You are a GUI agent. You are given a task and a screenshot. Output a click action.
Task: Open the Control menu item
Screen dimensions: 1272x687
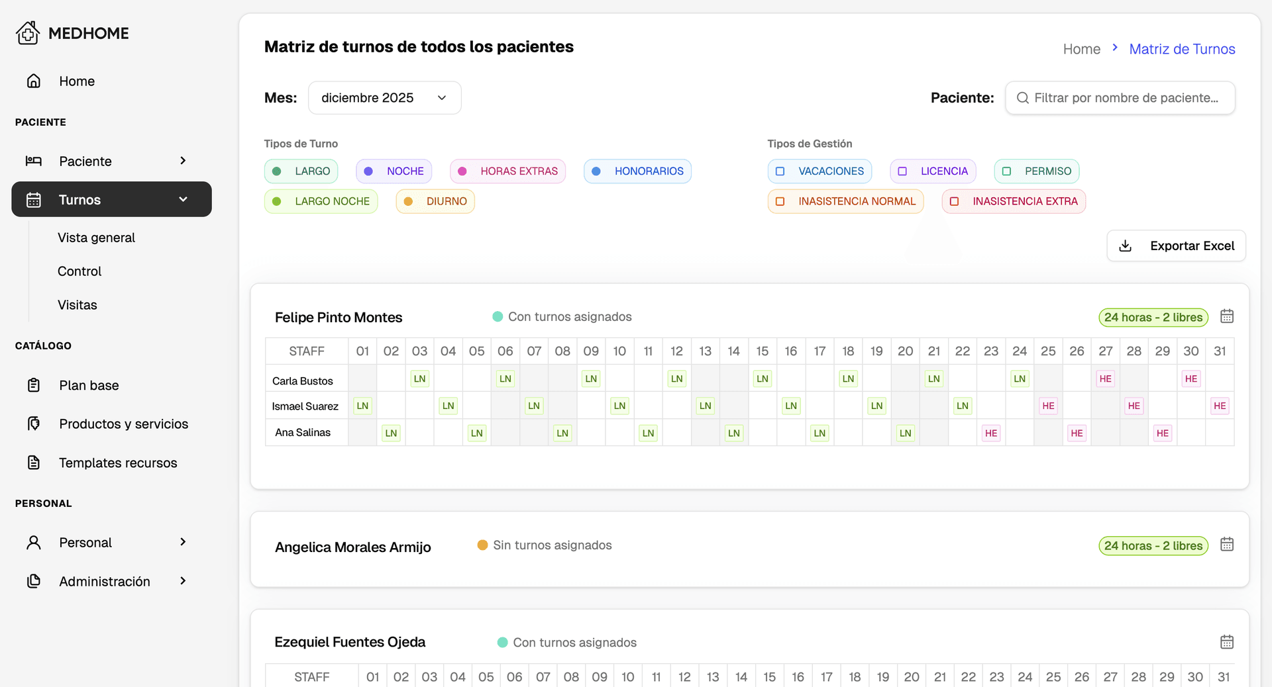tap(79, 271)
